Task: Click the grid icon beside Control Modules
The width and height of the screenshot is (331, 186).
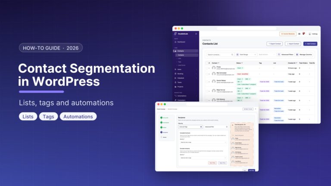Action: tap(300, 34)
